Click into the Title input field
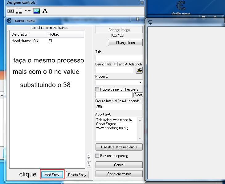The width and height of the screenshot is (225, 184). click(119, 58)
